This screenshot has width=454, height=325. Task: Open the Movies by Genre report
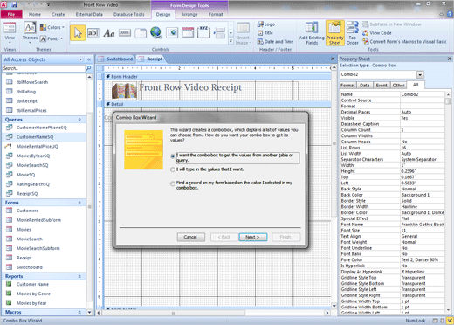coord(33,294)
